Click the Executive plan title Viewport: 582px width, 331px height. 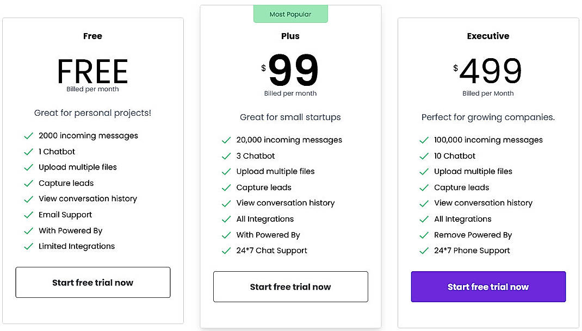[488, 36]
